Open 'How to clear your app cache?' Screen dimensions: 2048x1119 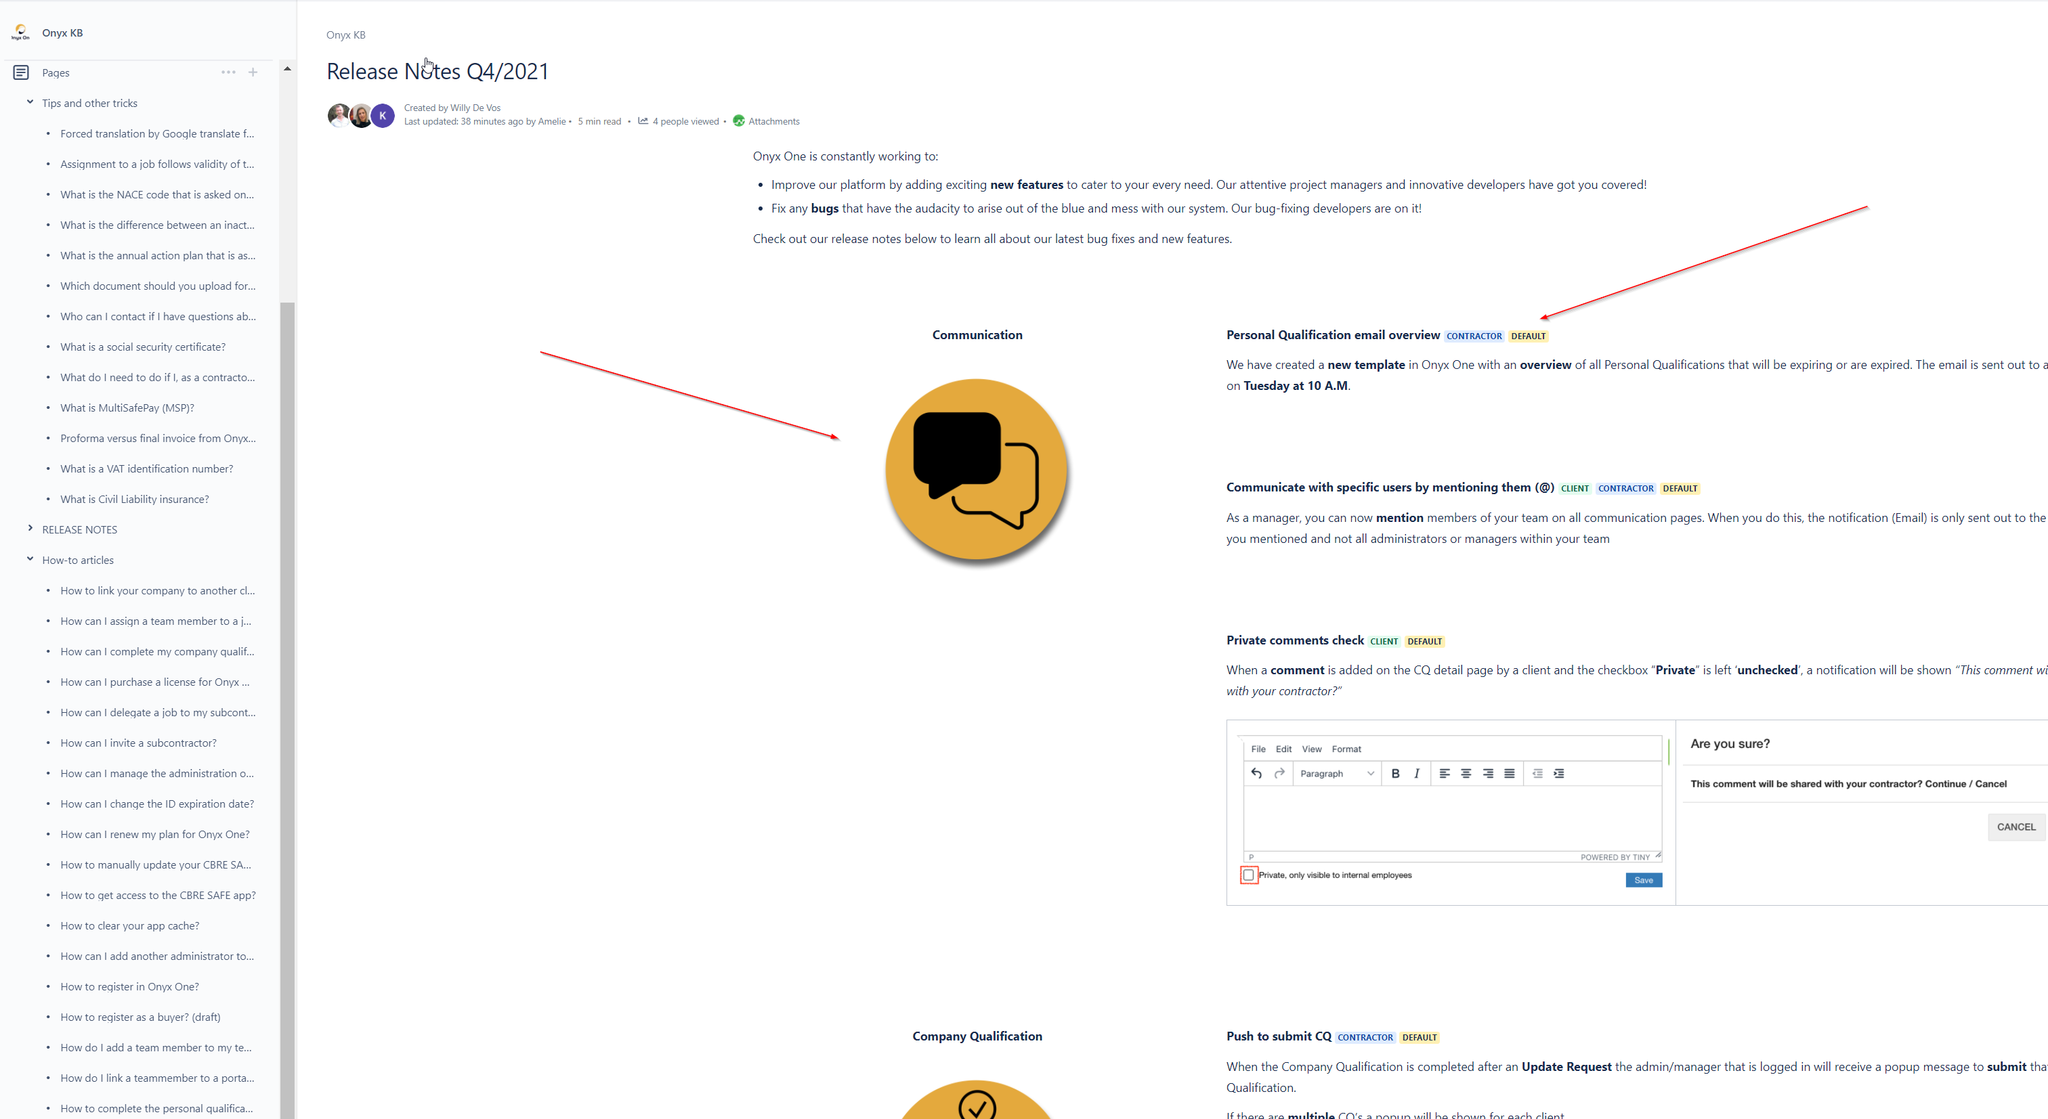129,926
